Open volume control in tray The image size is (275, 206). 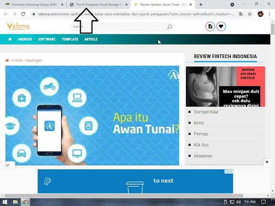pyautogui.click(x=238, y=202)
